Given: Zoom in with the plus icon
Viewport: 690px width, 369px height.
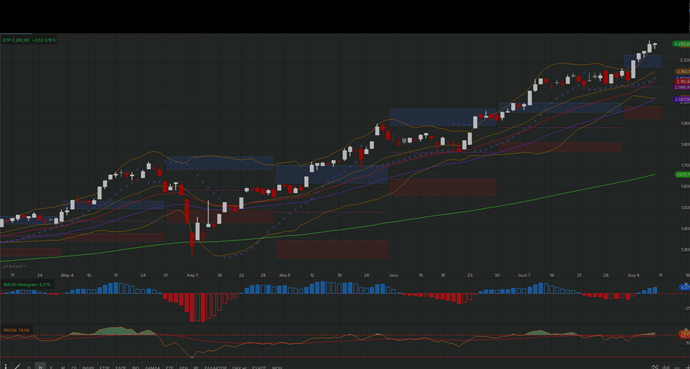Looking at the screenshot, I should point(688,367).
